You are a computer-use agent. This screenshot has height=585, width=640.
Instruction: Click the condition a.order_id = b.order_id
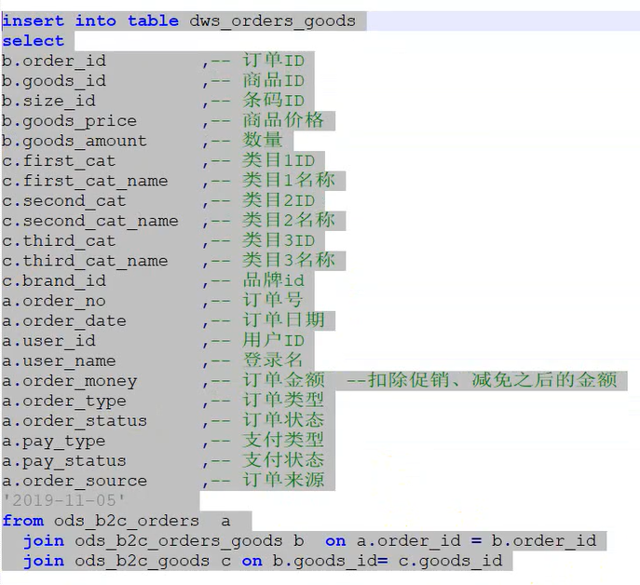(476, 541)
